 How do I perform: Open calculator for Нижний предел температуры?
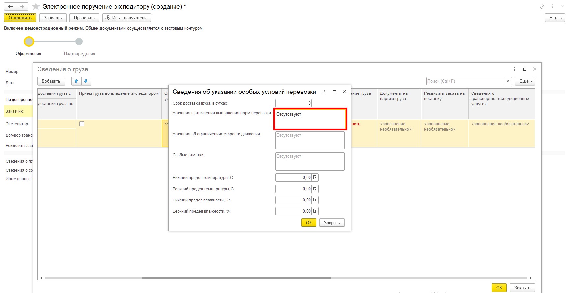[315, 177]
